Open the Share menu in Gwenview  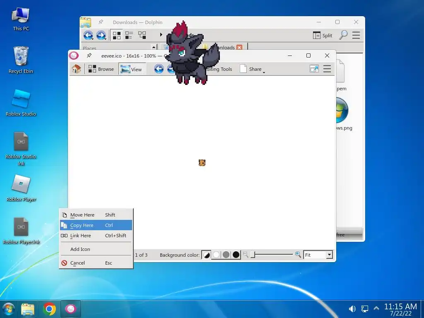tap(252, 69)
